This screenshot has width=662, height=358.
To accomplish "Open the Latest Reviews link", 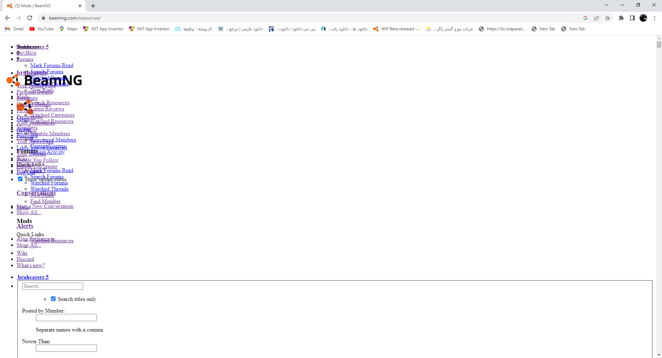I will 47,109.
